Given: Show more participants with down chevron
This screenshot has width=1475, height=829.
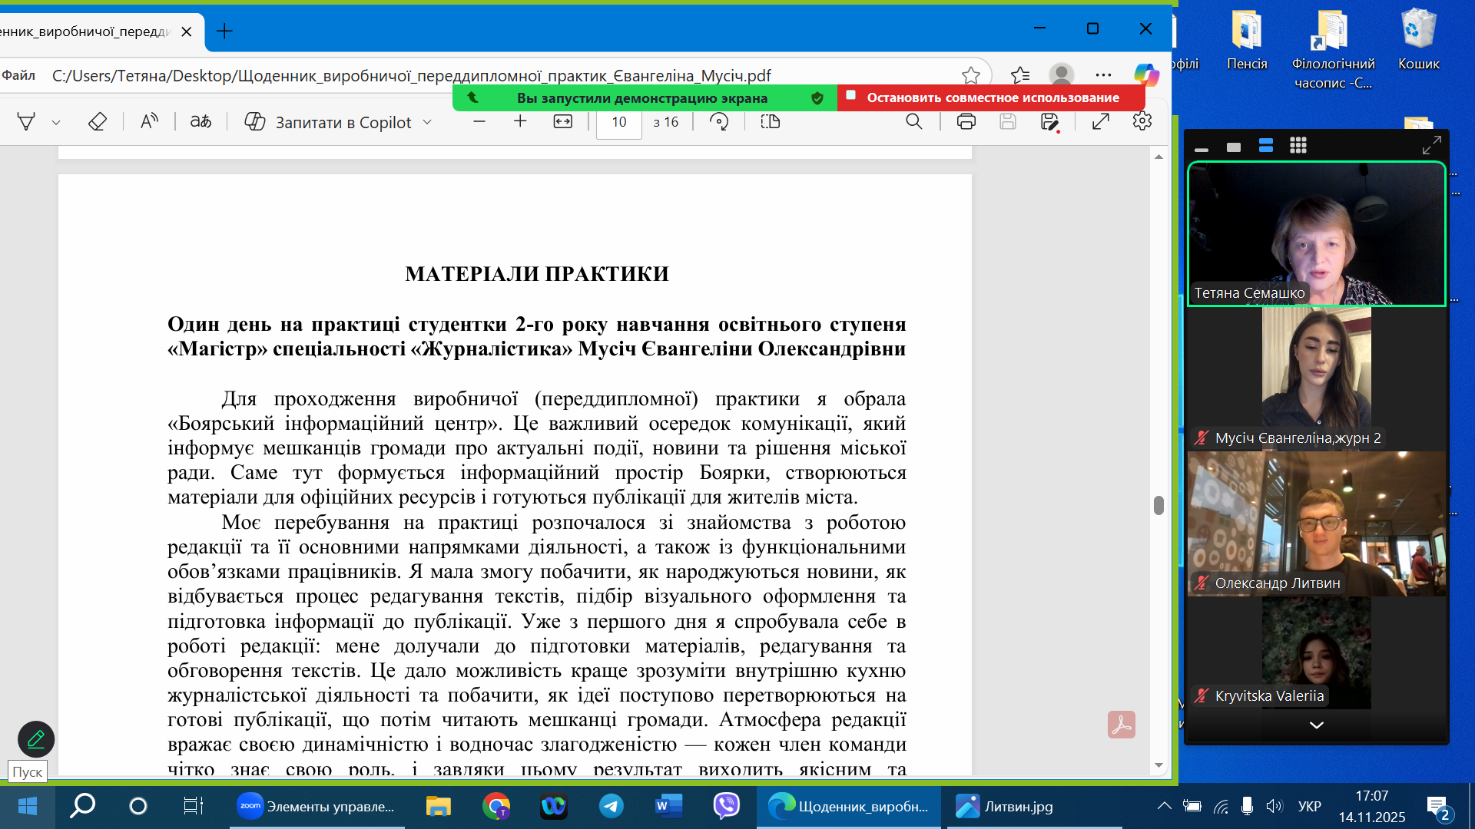Looking at the screenshot, I should coord(1316,725).
